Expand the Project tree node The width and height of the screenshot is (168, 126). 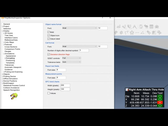coord(2,26)
